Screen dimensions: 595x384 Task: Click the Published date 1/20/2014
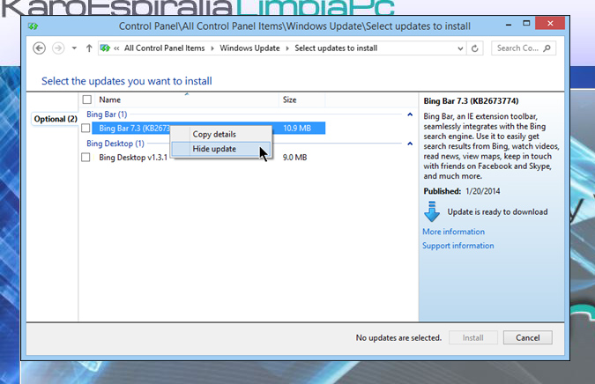point(483,191)
